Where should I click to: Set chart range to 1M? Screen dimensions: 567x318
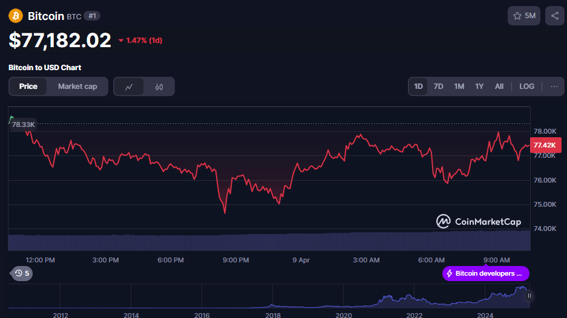459,86
